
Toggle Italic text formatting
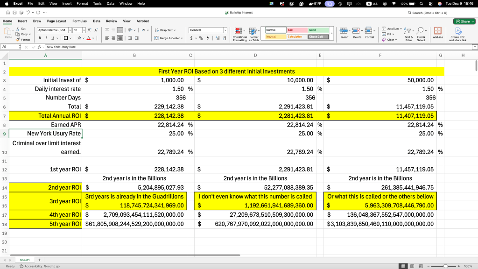pyautogui.click(x=46, y=38)
